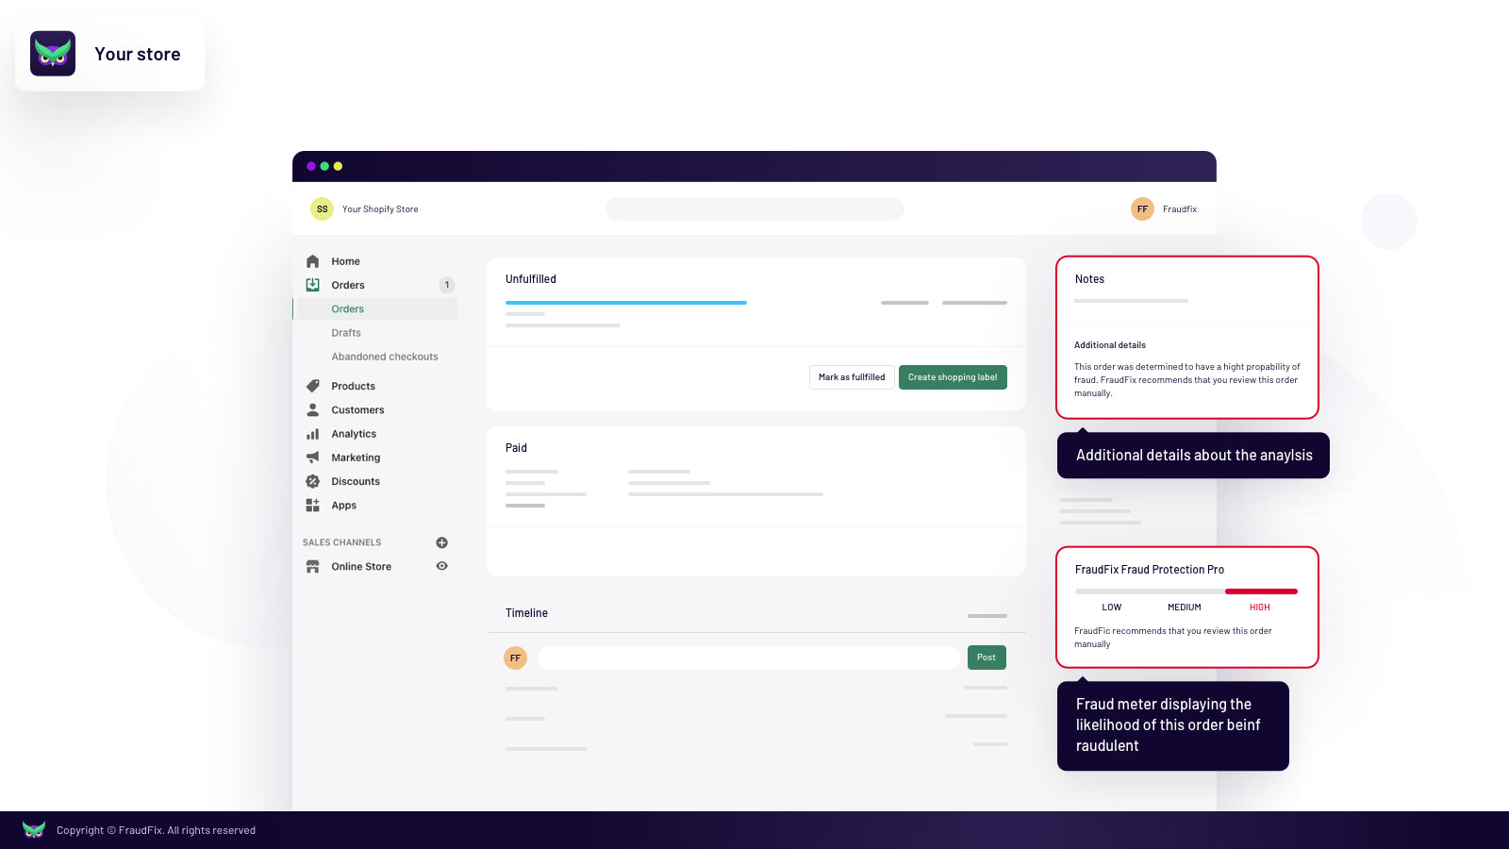Click the Fraudfix account name

[1180, 209]
